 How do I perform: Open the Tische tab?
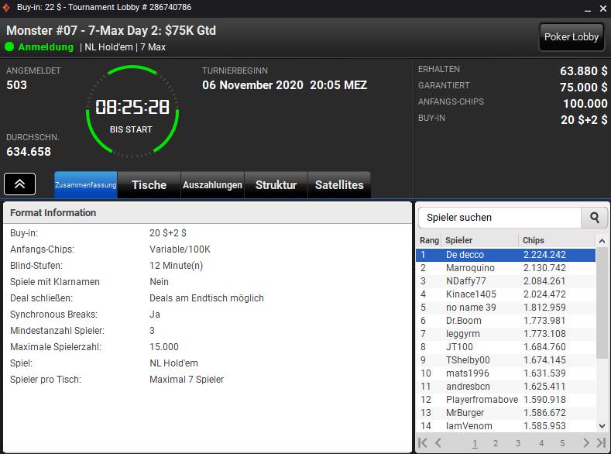point(149,185)
